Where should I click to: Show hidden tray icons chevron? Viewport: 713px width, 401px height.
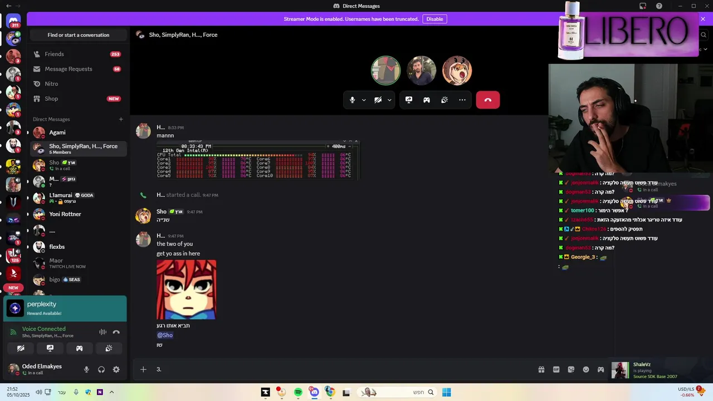tap(111, 392)
